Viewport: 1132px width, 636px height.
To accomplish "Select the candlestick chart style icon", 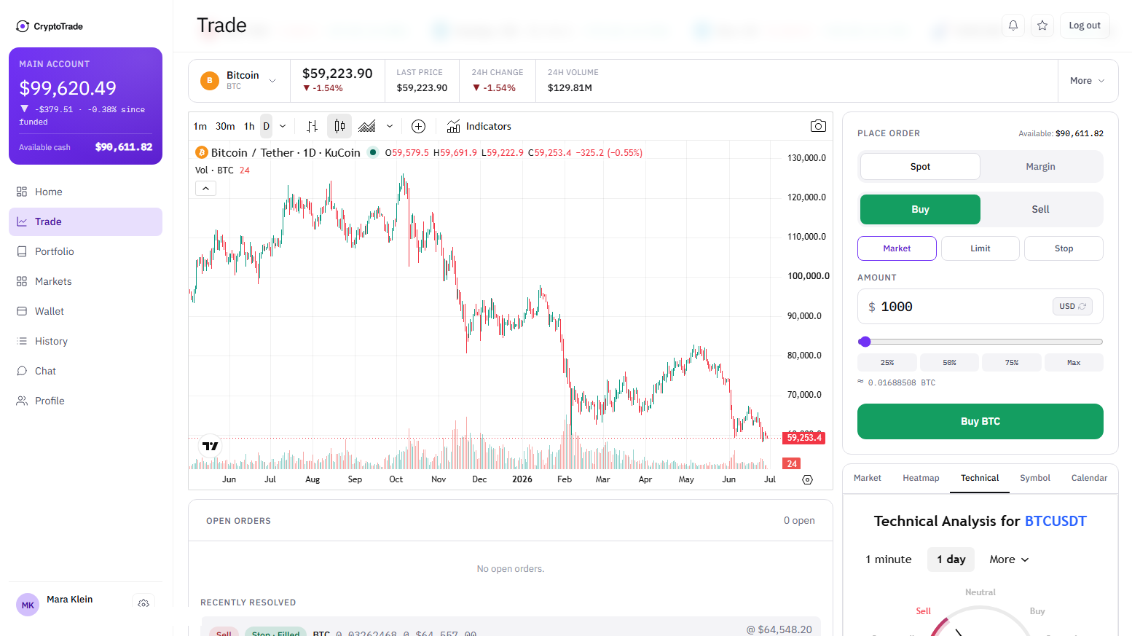I will click(x=339, y=126).
